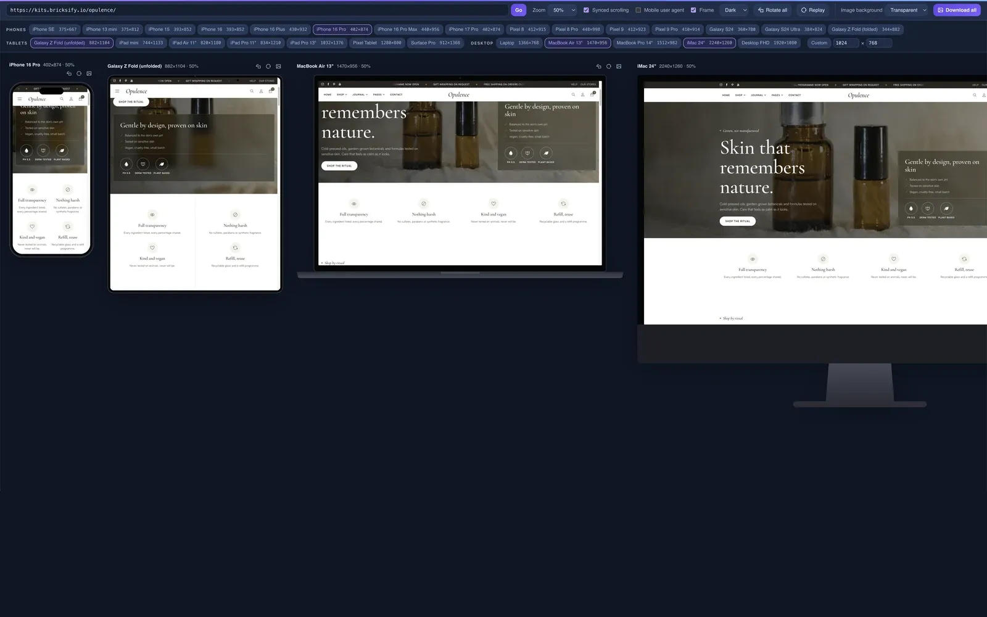Toggle iPad mini 744×1133 device chip
The height and width of the screenshot is (617, 987).
141,43
